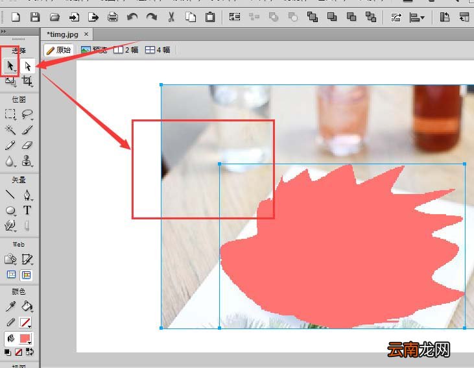Select the Marquee tool

(x=10, y=114)
